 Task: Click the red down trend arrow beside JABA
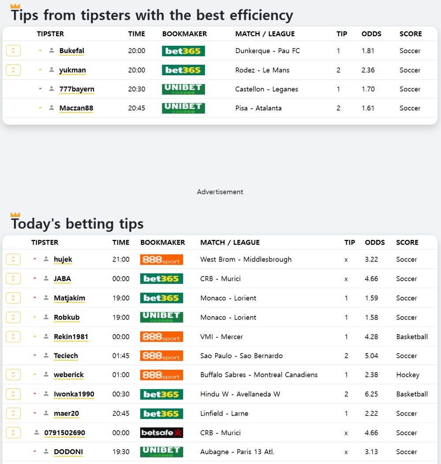tap(35, 278)
